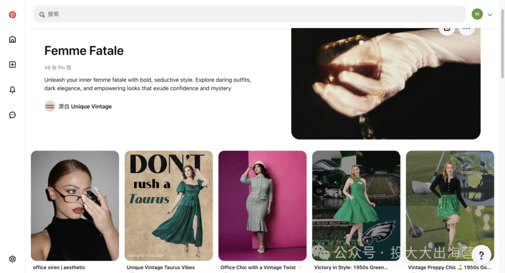The width and height of the screenshot is (505, 273).
Task: Click the Unique Vintage avatar thumbnail
Action: pos(50,107)
